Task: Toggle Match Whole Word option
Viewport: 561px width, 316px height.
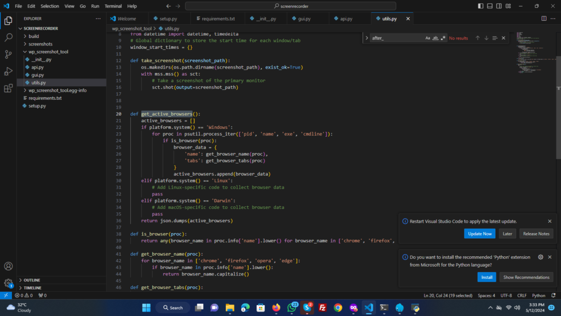Action: pyautogui.click(x=436, y=38)
